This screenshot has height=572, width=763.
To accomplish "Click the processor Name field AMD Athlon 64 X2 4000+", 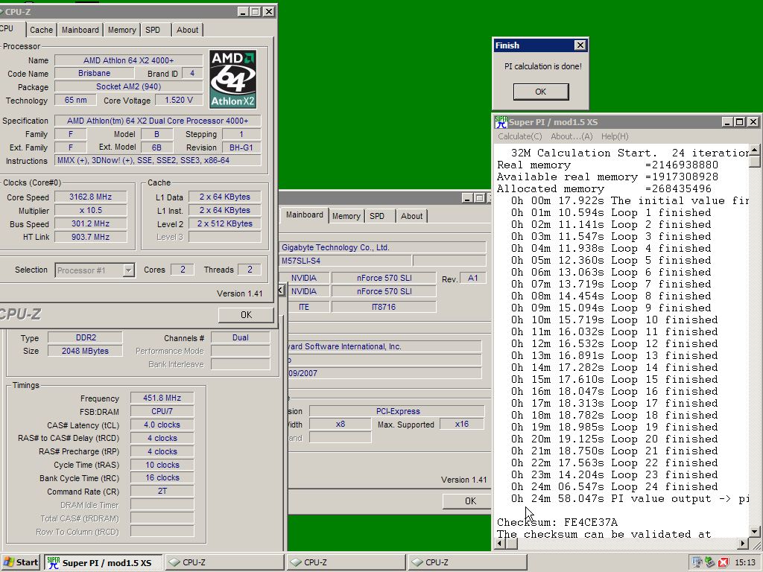I will (128, 60).
